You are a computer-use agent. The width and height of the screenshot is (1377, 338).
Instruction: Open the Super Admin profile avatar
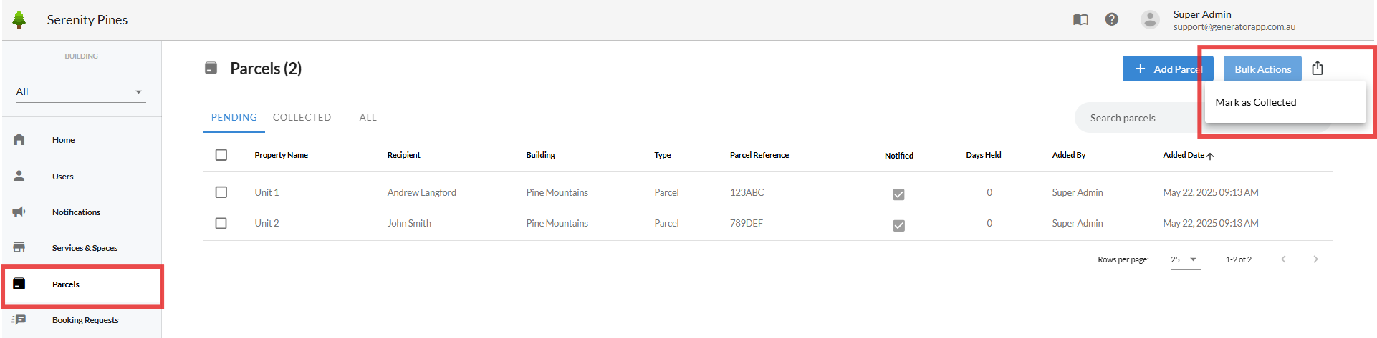[x=1150, y=20]
